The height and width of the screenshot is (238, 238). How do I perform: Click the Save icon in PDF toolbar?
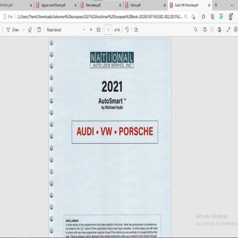[x=212, y=30]
